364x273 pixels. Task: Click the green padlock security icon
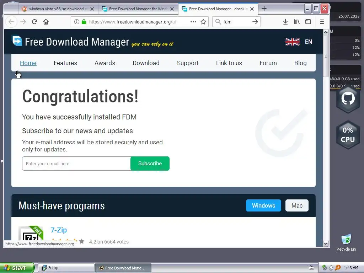pyautogui.click(x=84, y=22)
